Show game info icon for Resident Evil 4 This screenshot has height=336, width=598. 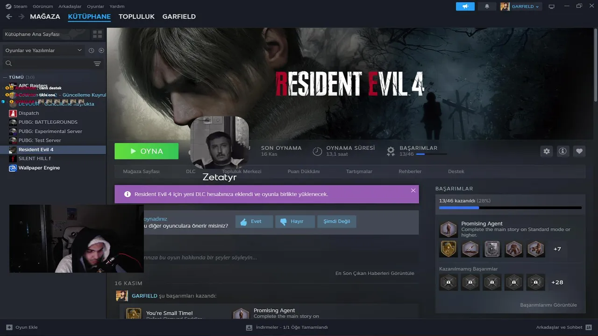563,151
